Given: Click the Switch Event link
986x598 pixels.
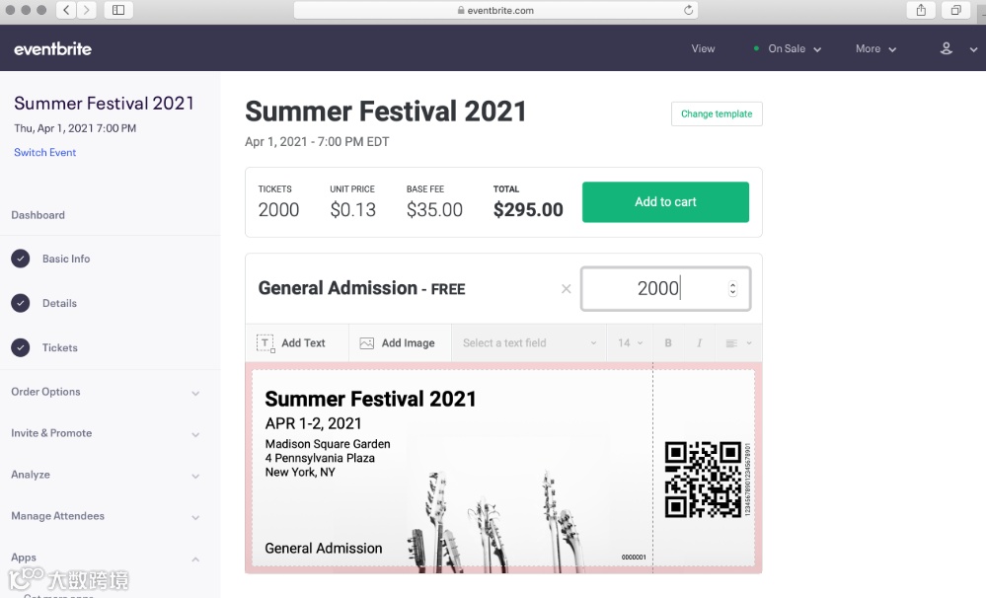Looking at the screenshot, I should coord(45,153).
